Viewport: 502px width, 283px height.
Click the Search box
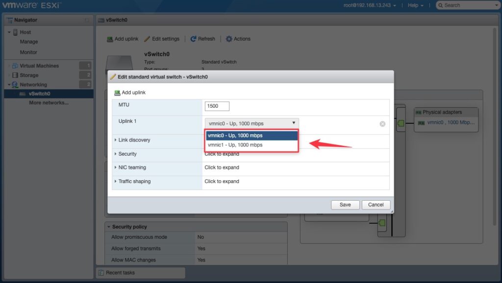[467, 5]
